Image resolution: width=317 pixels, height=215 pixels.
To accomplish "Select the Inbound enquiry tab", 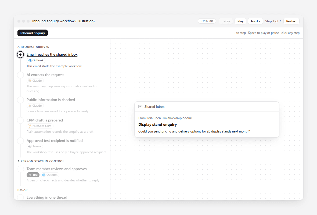I will pos(33,33).
